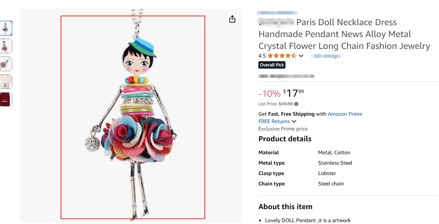Click the Paris Doll Necklace product title
The height and width of the screenshot is (224, 439).
click(344, 34)
